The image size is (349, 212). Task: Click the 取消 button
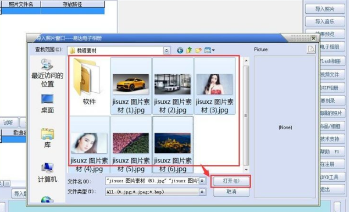(231, 192)
